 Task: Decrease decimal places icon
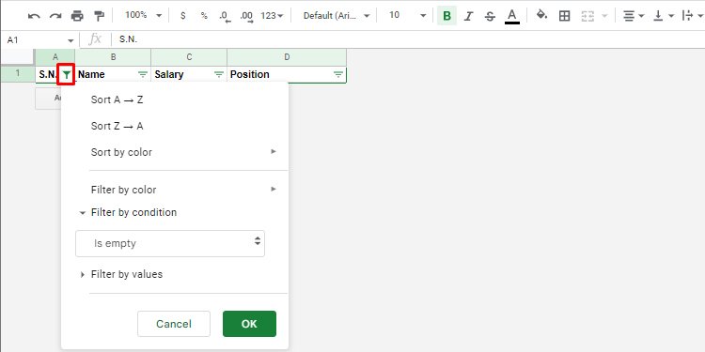[225, 16]
